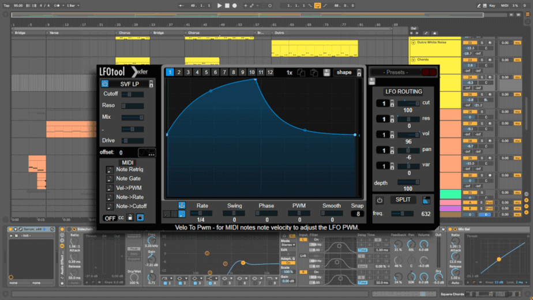533x300 pixels.
Task: Open the 1 Bar quantization menu
Action: pos(73,5)
